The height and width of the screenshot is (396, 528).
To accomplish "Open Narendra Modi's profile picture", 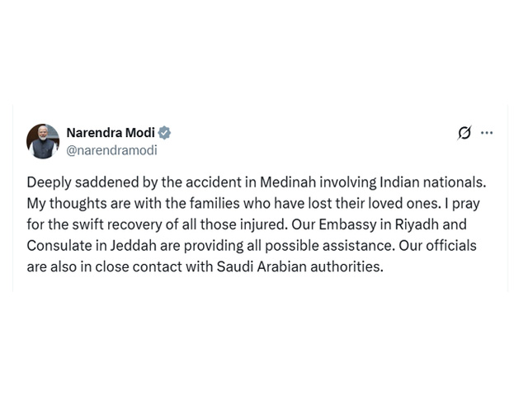I will 43,141.
